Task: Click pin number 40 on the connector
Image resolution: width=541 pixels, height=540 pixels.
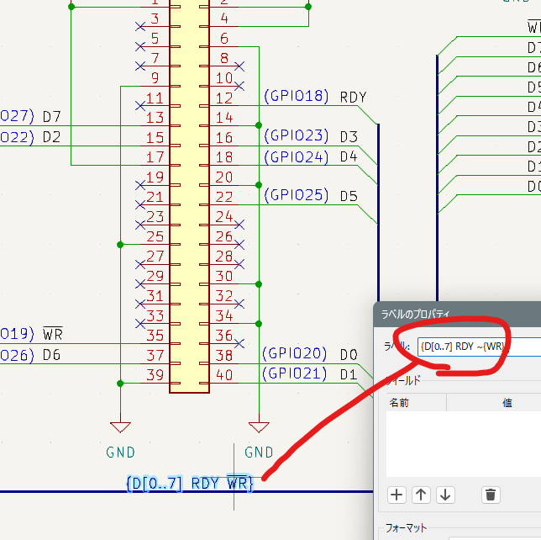Action: point(224,374)
